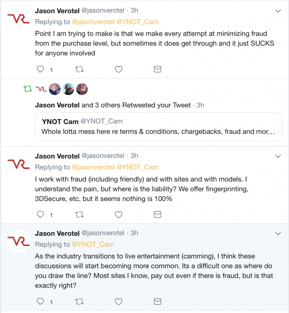The width and height of the screenshot is (289, 313).
Task: Open the quoted YNOT Cam tweet card
Action: [x=159, y=127]
